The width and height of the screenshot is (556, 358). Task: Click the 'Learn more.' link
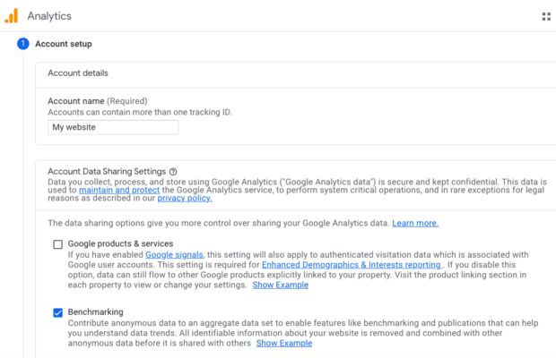[415, 223]
